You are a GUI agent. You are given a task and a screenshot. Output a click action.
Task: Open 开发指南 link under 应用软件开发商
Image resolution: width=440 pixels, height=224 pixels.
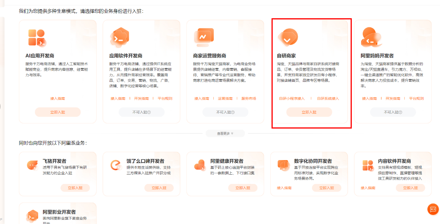click(141, 98)
